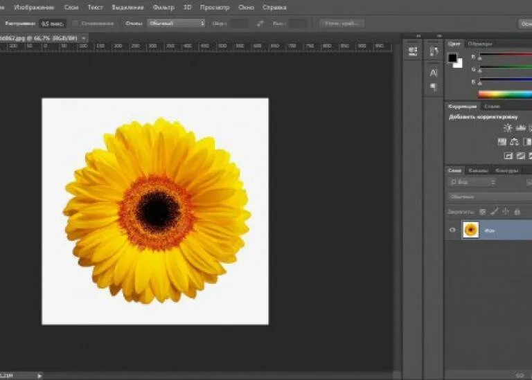Open the Справка menu
The width and height of the screenshot is (532, 380).
pos(274,7)
